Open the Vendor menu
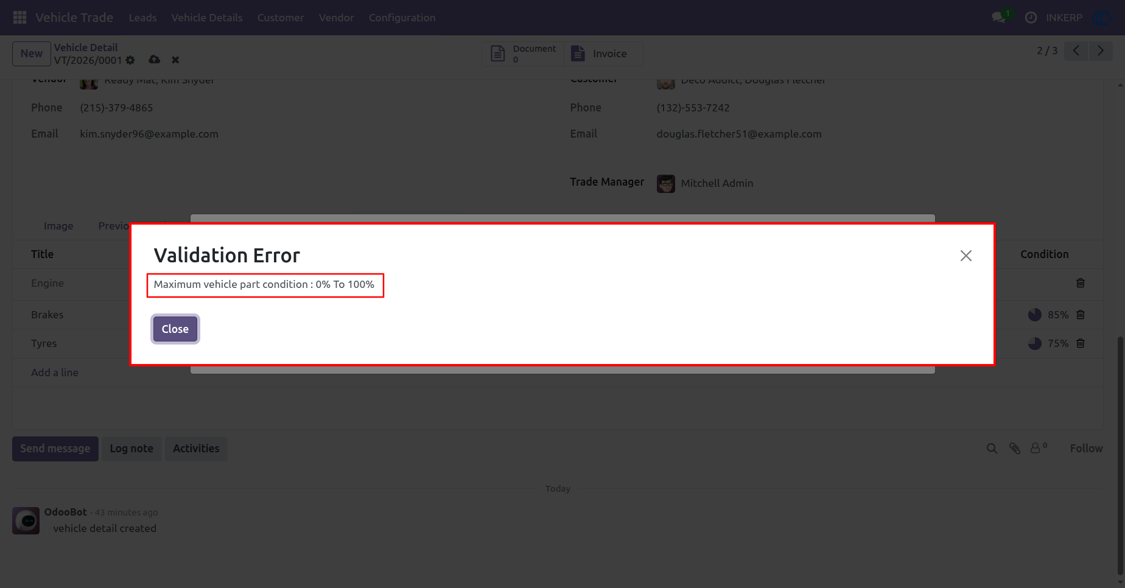 click(x=337, y=18)
